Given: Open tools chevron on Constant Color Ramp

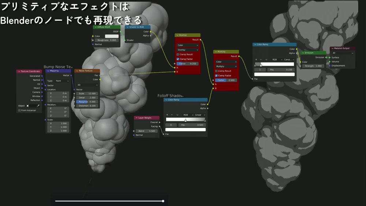Looking at the screenshot, I should pos(266,59).
